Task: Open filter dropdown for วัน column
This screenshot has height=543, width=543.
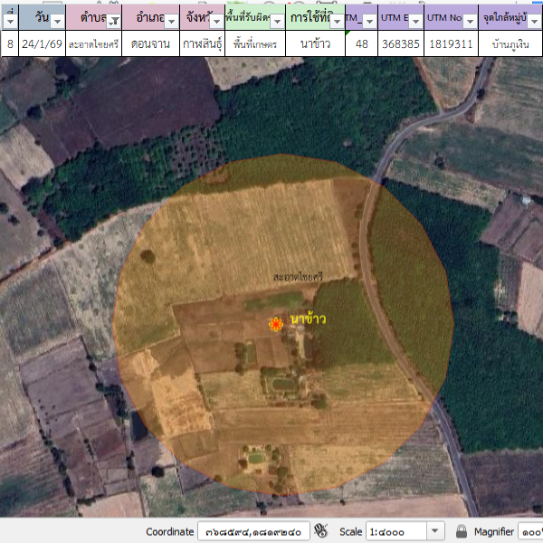Action: coord(57,20)
